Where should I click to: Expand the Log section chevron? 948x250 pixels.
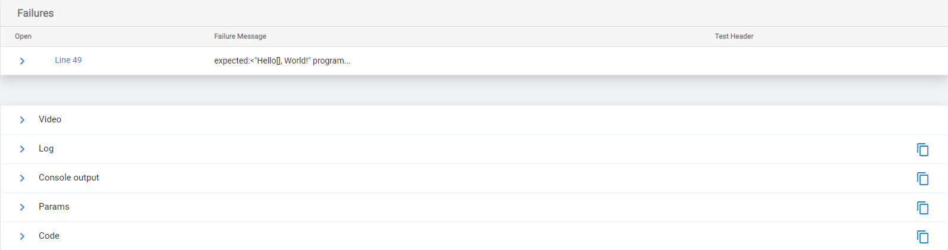[x=22, y=149]
